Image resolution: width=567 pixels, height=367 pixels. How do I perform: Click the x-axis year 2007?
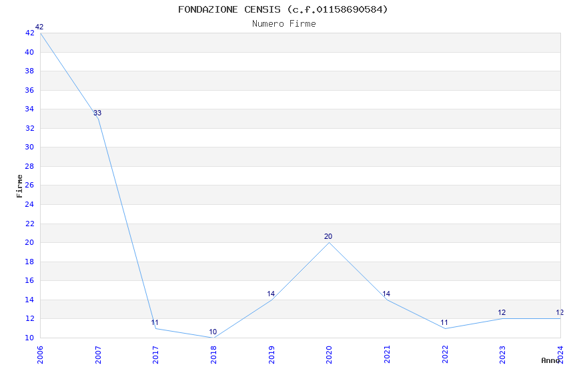point(97,354)
